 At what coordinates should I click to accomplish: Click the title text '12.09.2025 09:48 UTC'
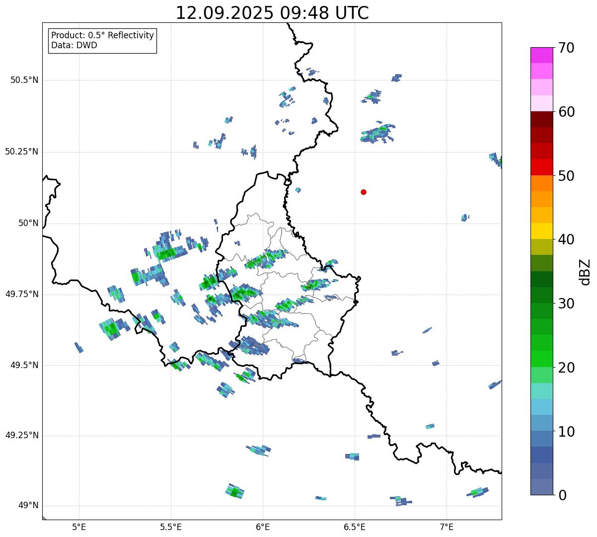(272, 13)
